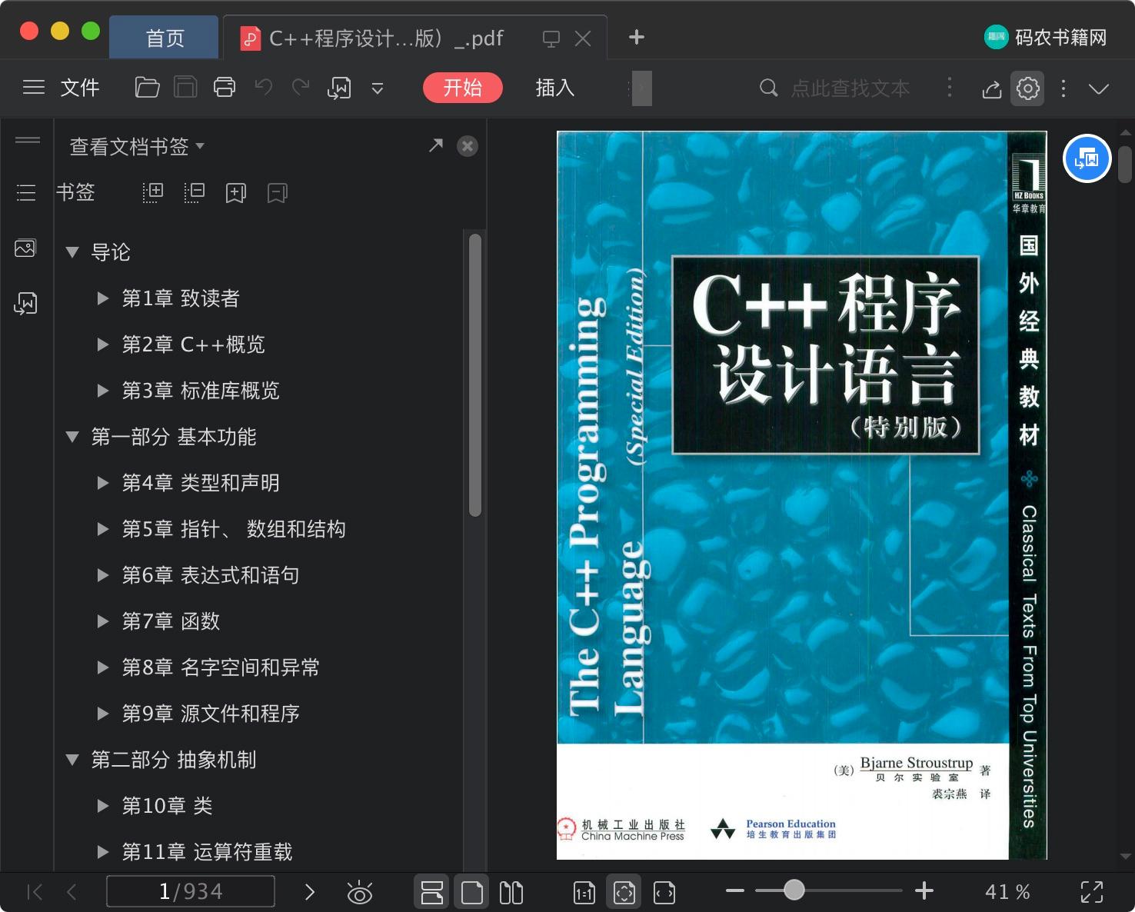Expand 第2章 C++概览 bookmark
The image size is (1135, 912).
tap(102, 344)
